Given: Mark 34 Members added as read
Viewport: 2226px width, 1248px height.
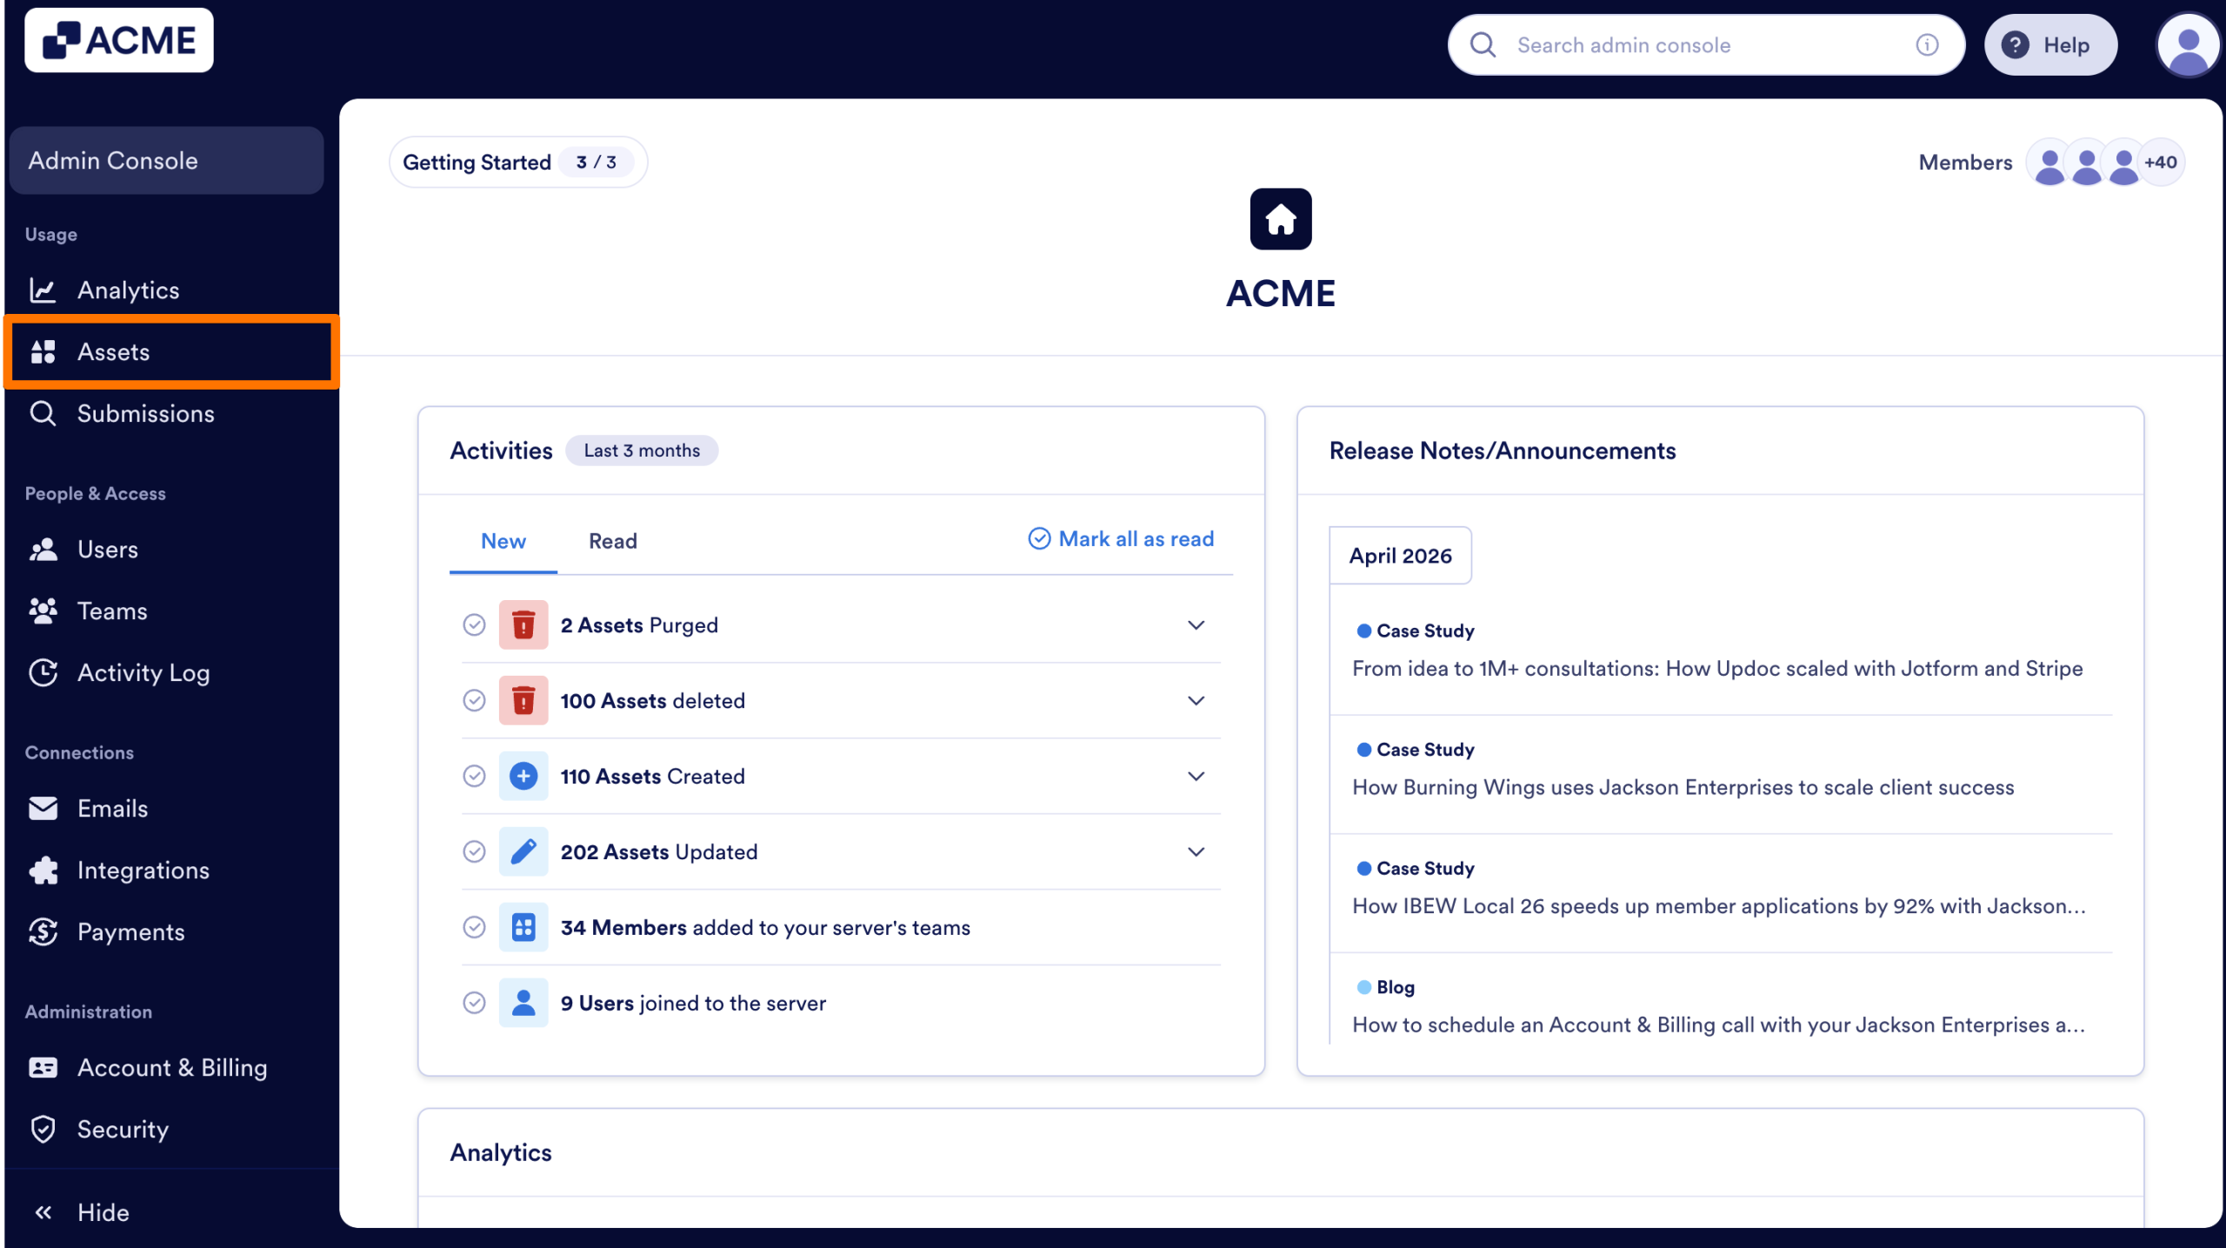Looking at the screenshot, I should pos(474,928).
